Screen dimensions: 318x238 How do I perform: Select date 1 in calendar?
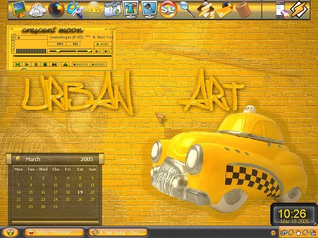[x=31, y=178]
